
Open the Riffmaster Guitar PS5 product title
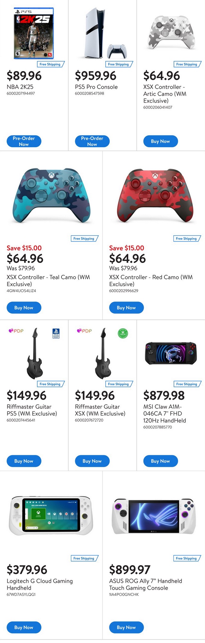(32, 410)
